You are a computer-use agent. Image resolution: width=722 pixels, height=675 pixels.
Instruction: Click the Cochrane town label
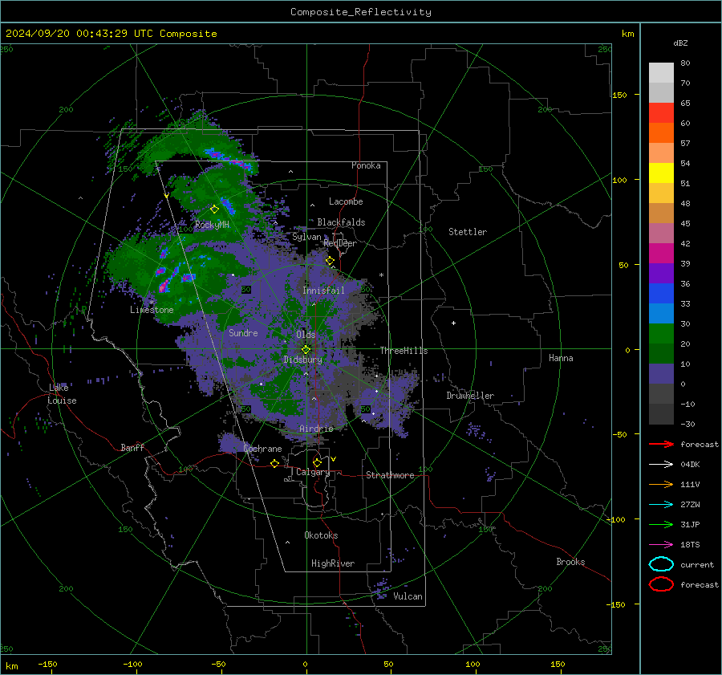262,449
